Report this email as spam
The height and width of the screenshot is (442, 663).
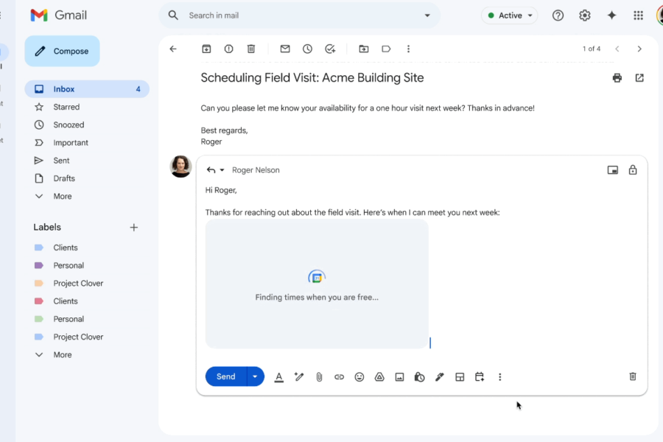228,49
